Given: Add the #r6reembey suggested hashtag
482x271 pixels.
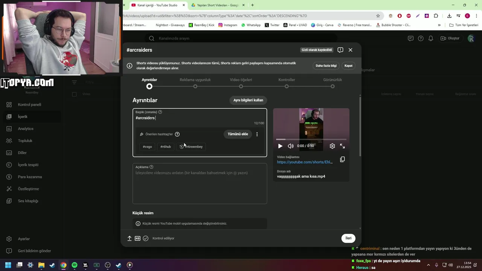Looking at the screenshot, I should (x=191, y=147).
